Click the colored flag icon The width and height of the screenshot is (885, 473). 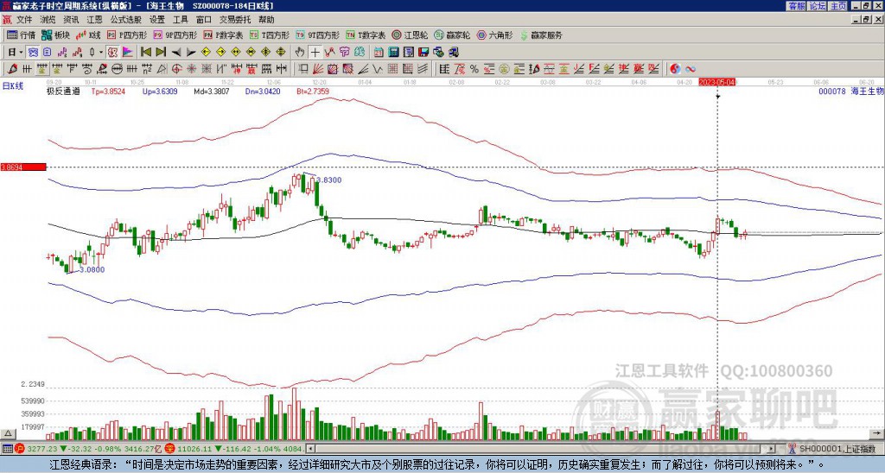tap(127, 53)
